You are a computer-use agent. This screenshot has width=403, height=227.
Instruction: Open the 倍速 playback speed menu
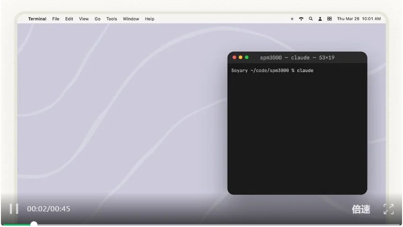[x=361, y=209]
